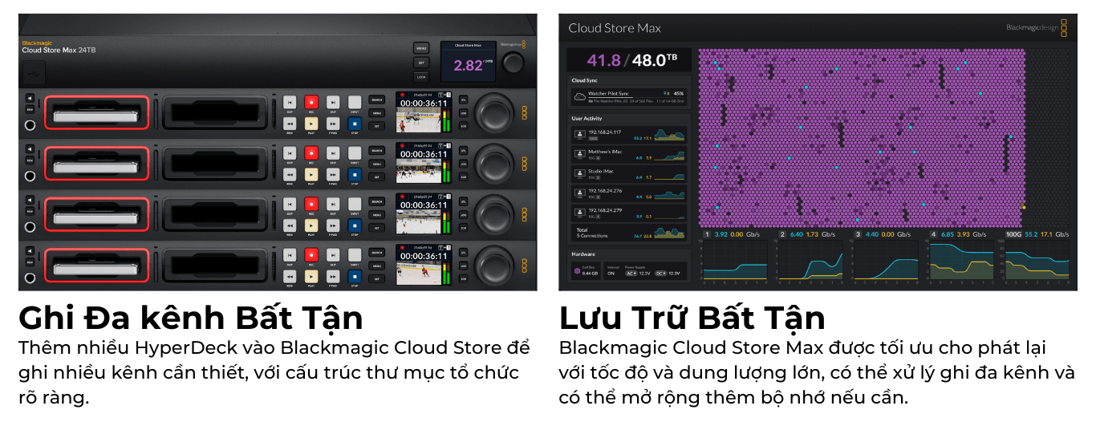The height and width of the screenshot is (422, 1096).
Task: Select user 192.168.24.276 in User Activity
Action: click(x=629, y=193)
